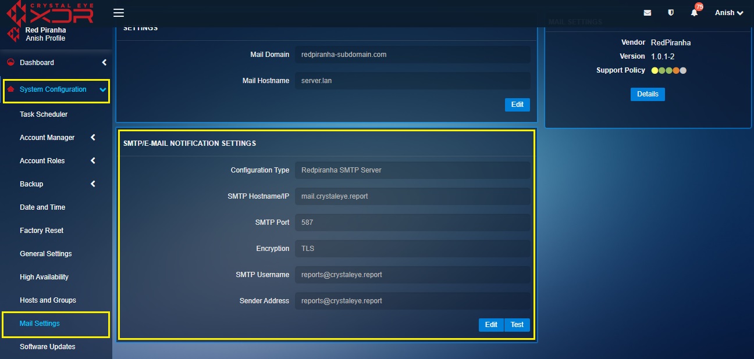Open Hosts and Groups page
The width and height of the screenshot is (754, 359).
tap(48, 300)
